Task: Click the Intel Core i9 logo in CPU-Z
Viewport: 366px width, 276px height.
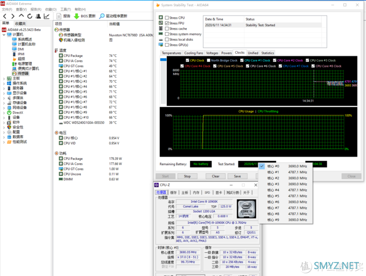Action: click(x=247, y=209)
